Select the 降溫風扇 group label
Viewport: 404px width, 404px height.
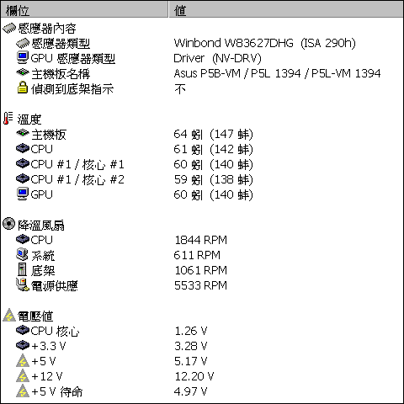coord(41,226)
